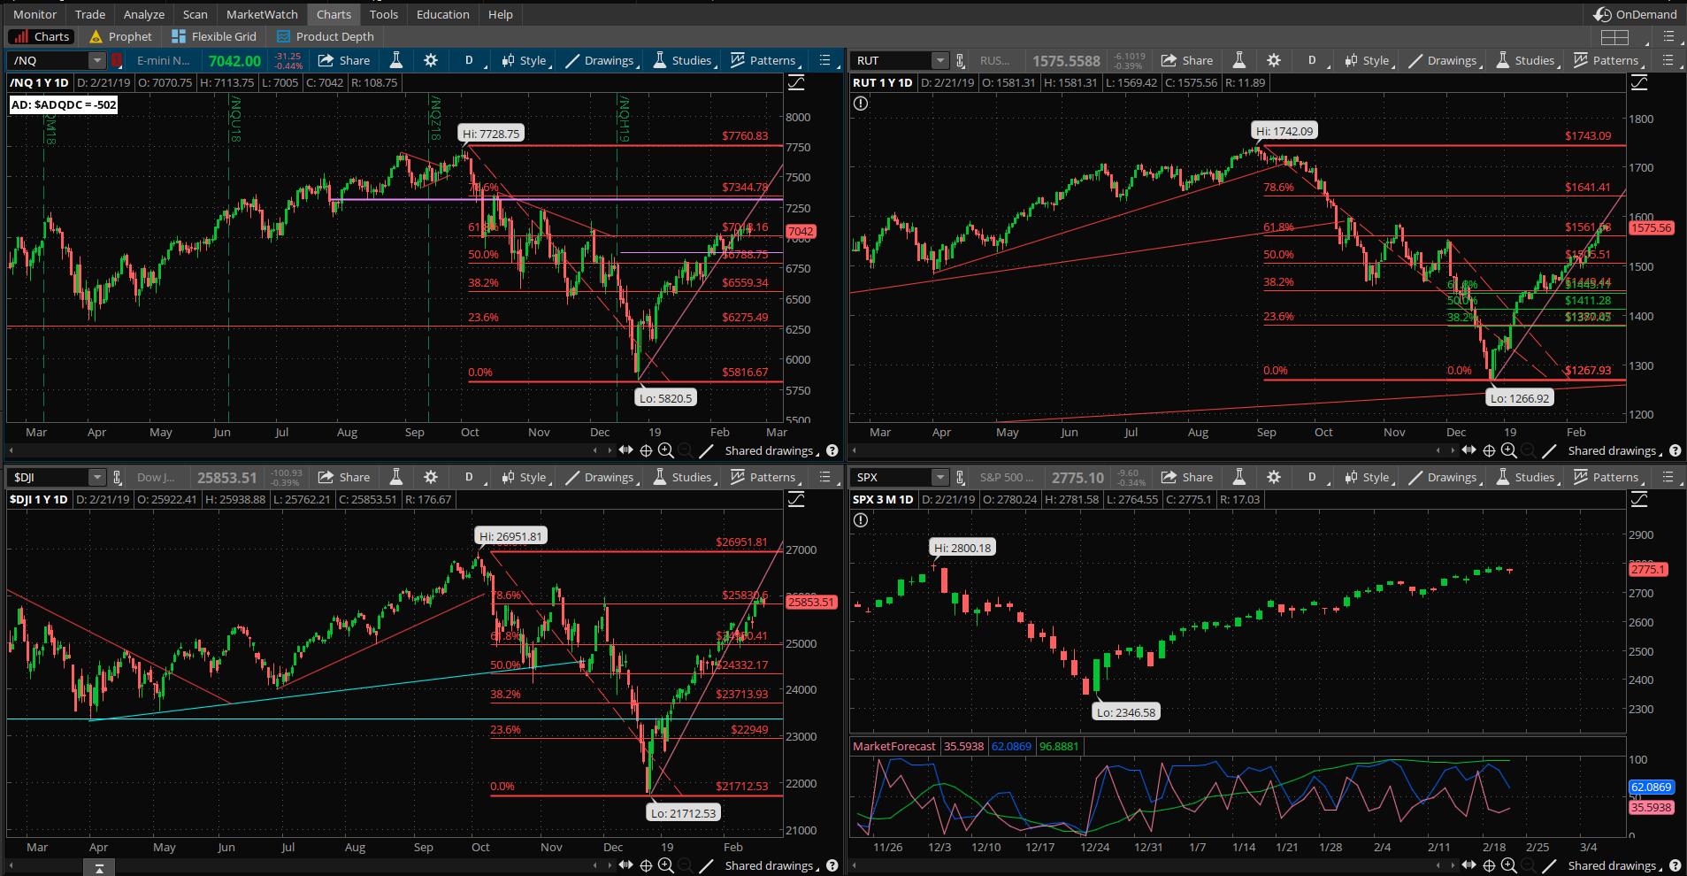Click the flask icon on $DJI chart
Screen dimensions: 1687x876
click(x=396, y=477)
